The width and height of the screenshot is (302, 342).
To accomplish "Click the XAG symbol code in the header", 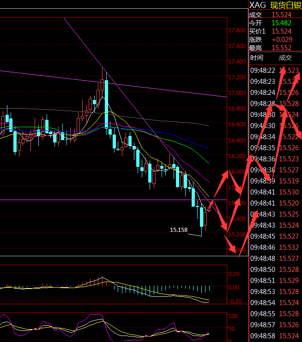I will [x=258, y=5].
